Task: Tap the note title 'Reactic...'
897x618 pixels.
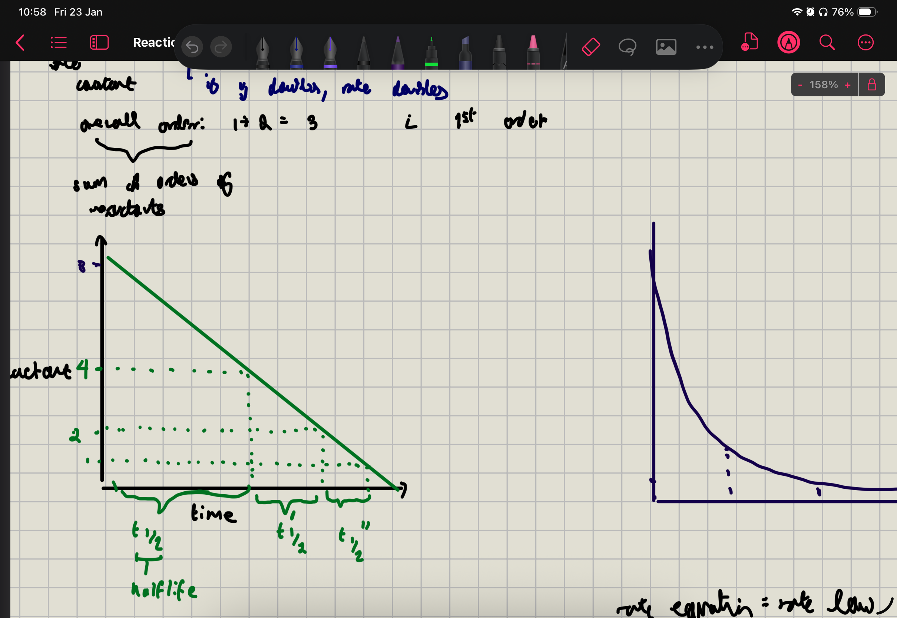Action: click(x=153, y=43)
